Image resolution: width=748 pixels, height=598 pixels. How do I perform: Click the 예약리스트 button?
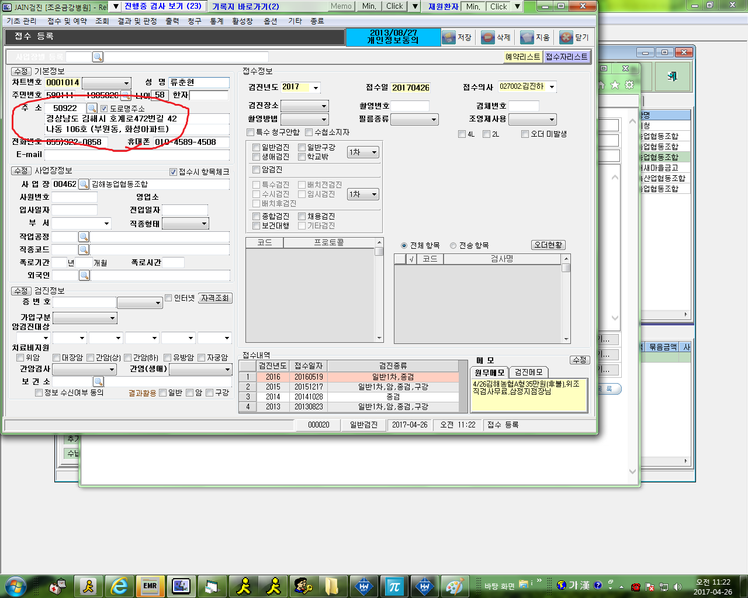(x=523, y=57)
